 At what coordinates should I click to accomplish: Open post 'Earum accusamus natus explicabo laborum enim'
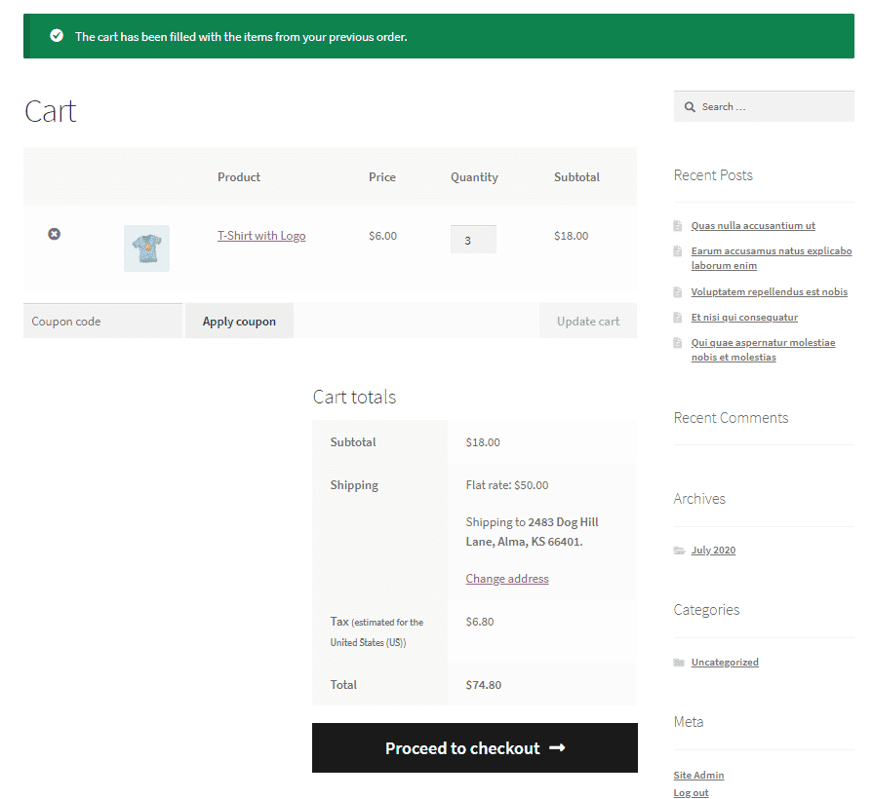click(x=772, y=258)
